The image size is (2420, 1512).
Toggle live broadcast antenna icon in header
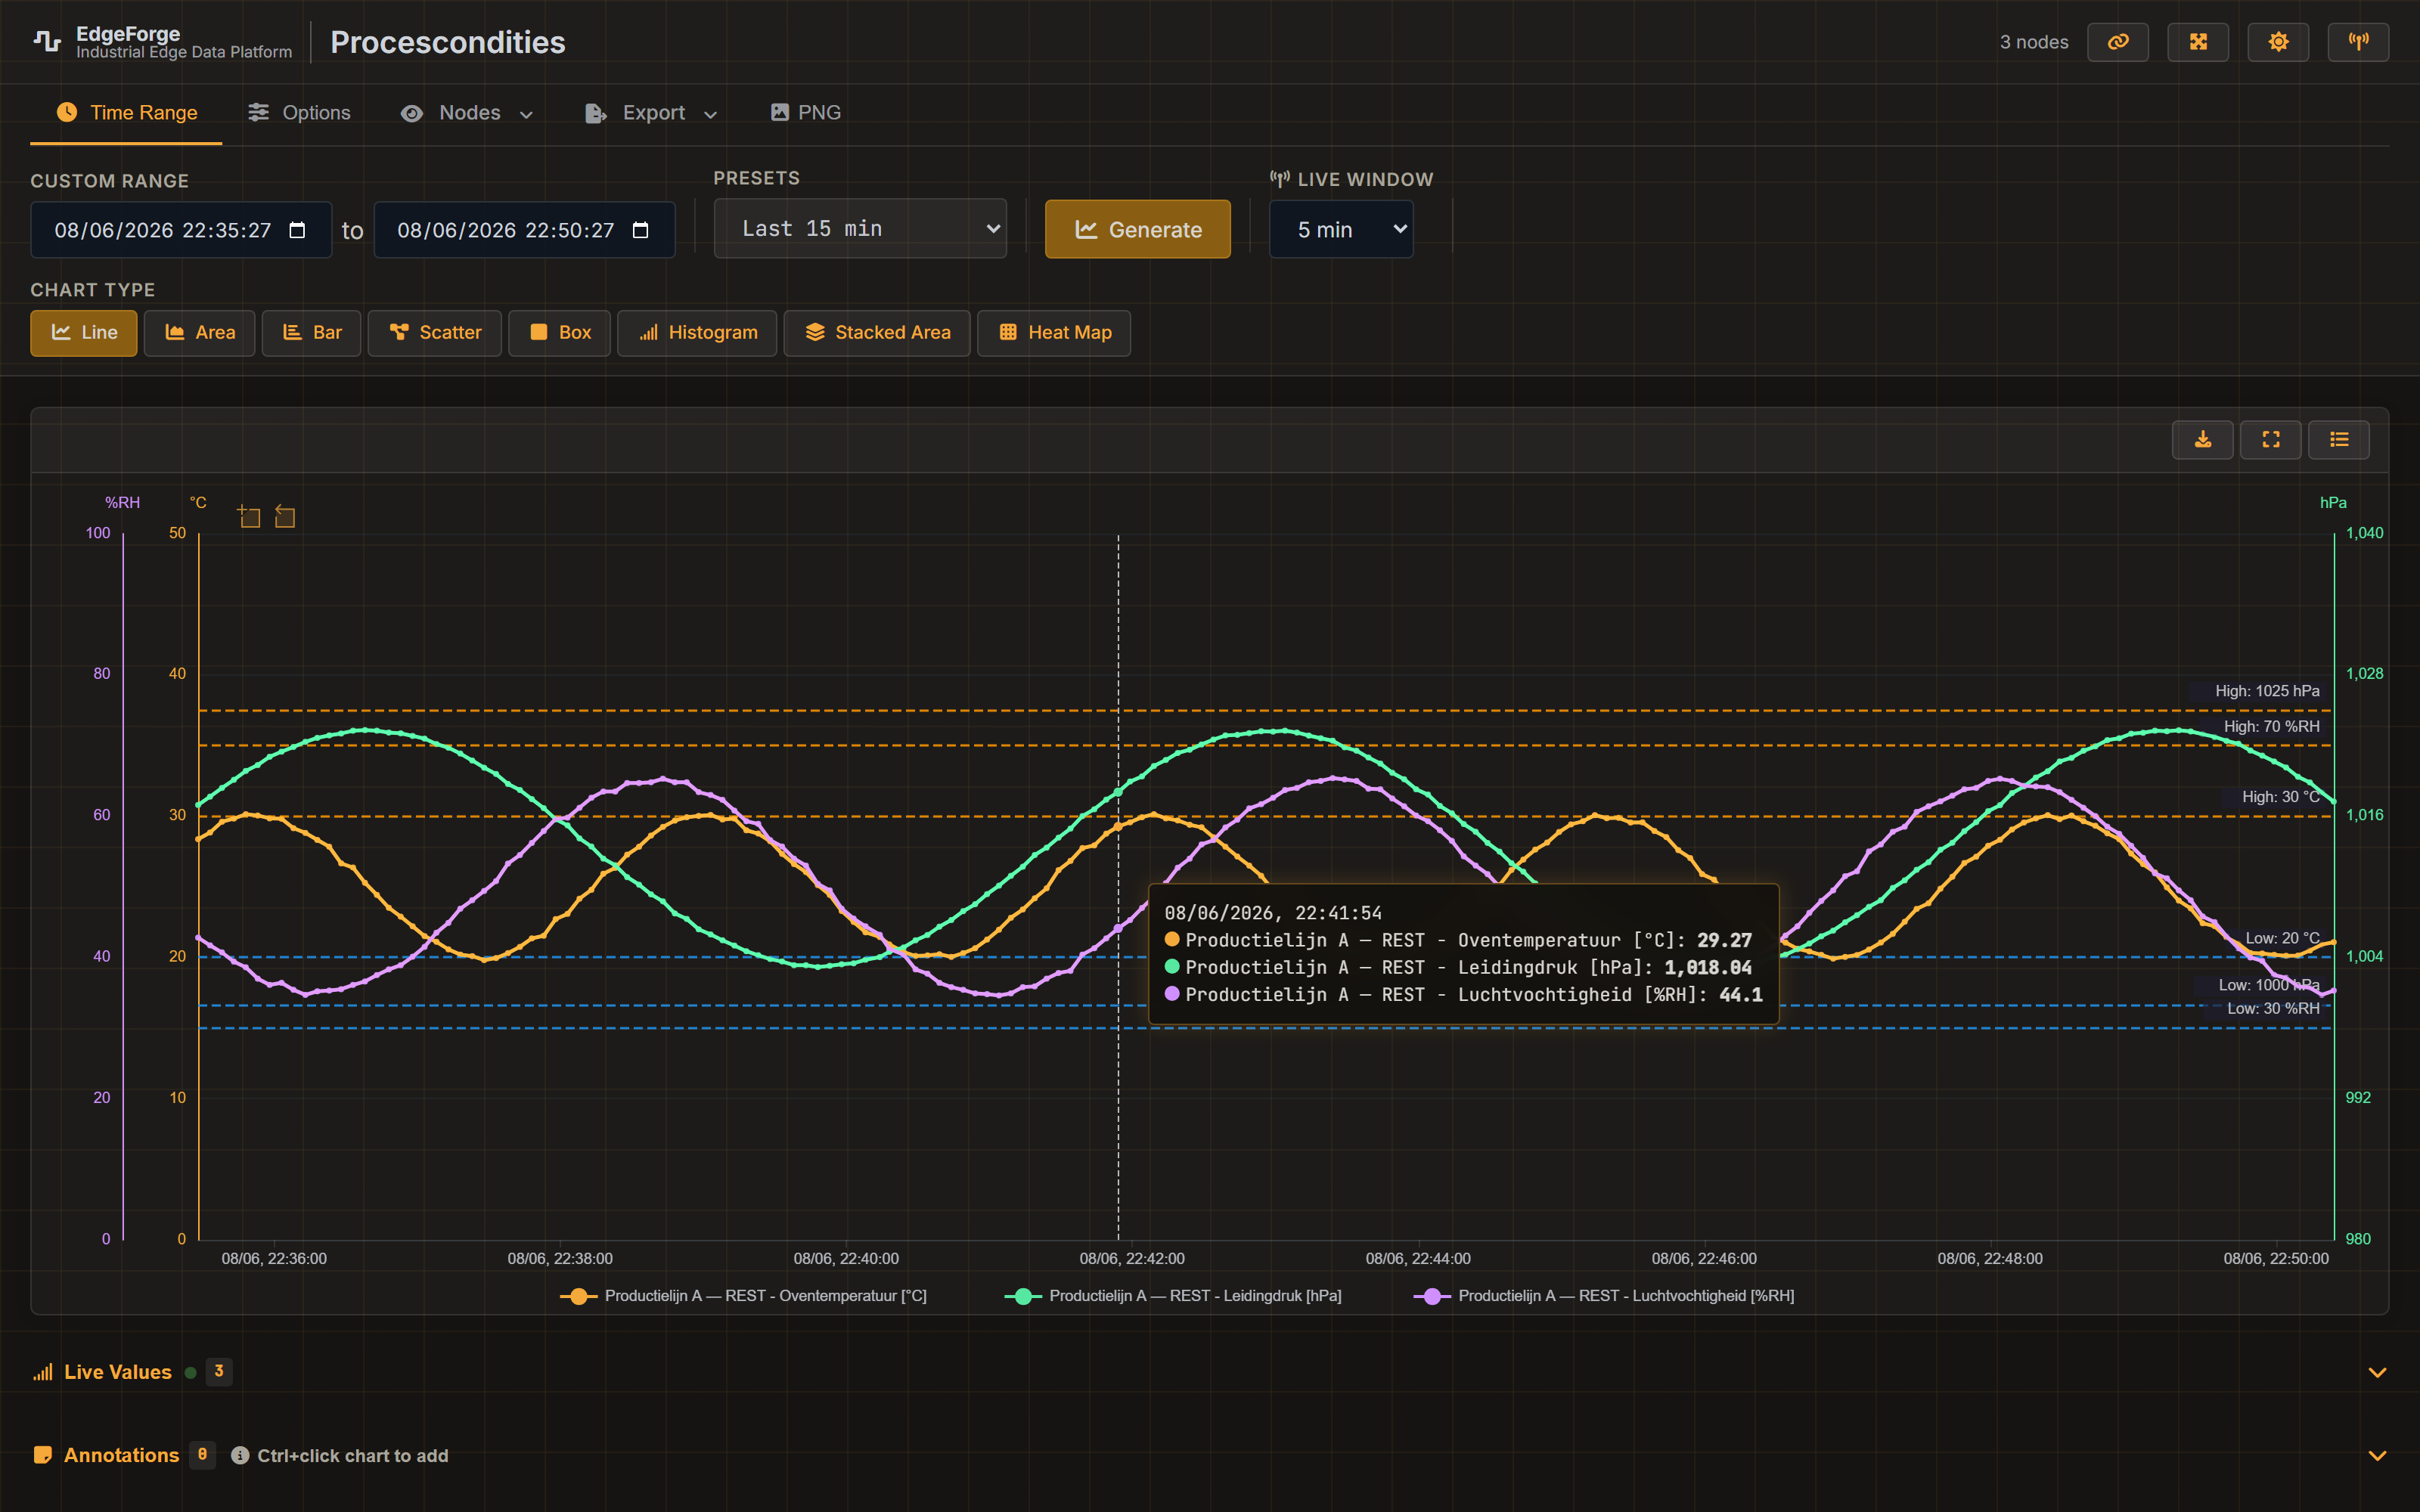[x=2358, y=42]
